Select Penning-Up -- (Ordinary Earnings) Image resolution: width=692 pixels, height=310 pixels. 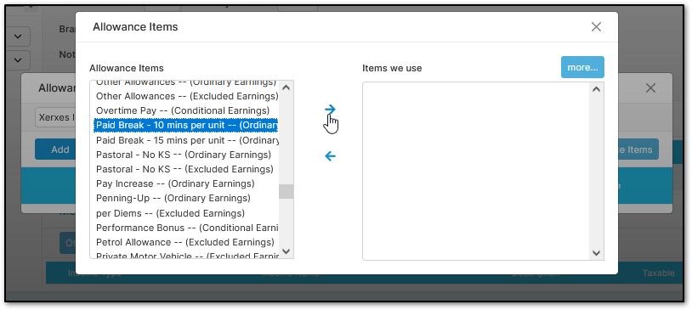point(173,198)
